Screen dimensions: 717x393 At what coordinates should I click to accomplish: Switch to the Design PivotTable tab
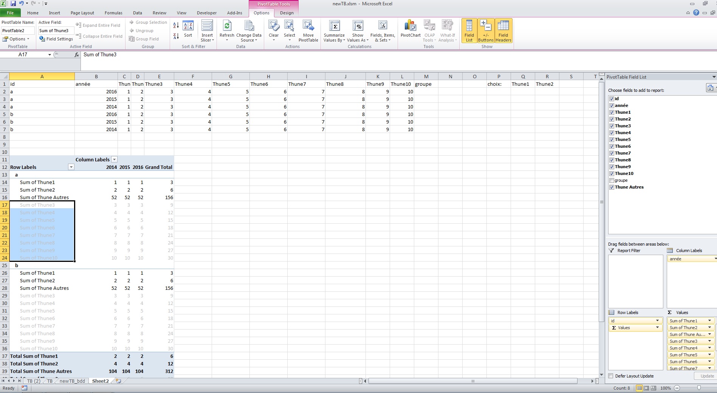click(286, 13)
